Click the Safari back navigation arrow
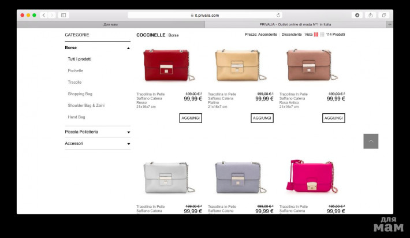 pyautogui.click(x=43, y=15)
